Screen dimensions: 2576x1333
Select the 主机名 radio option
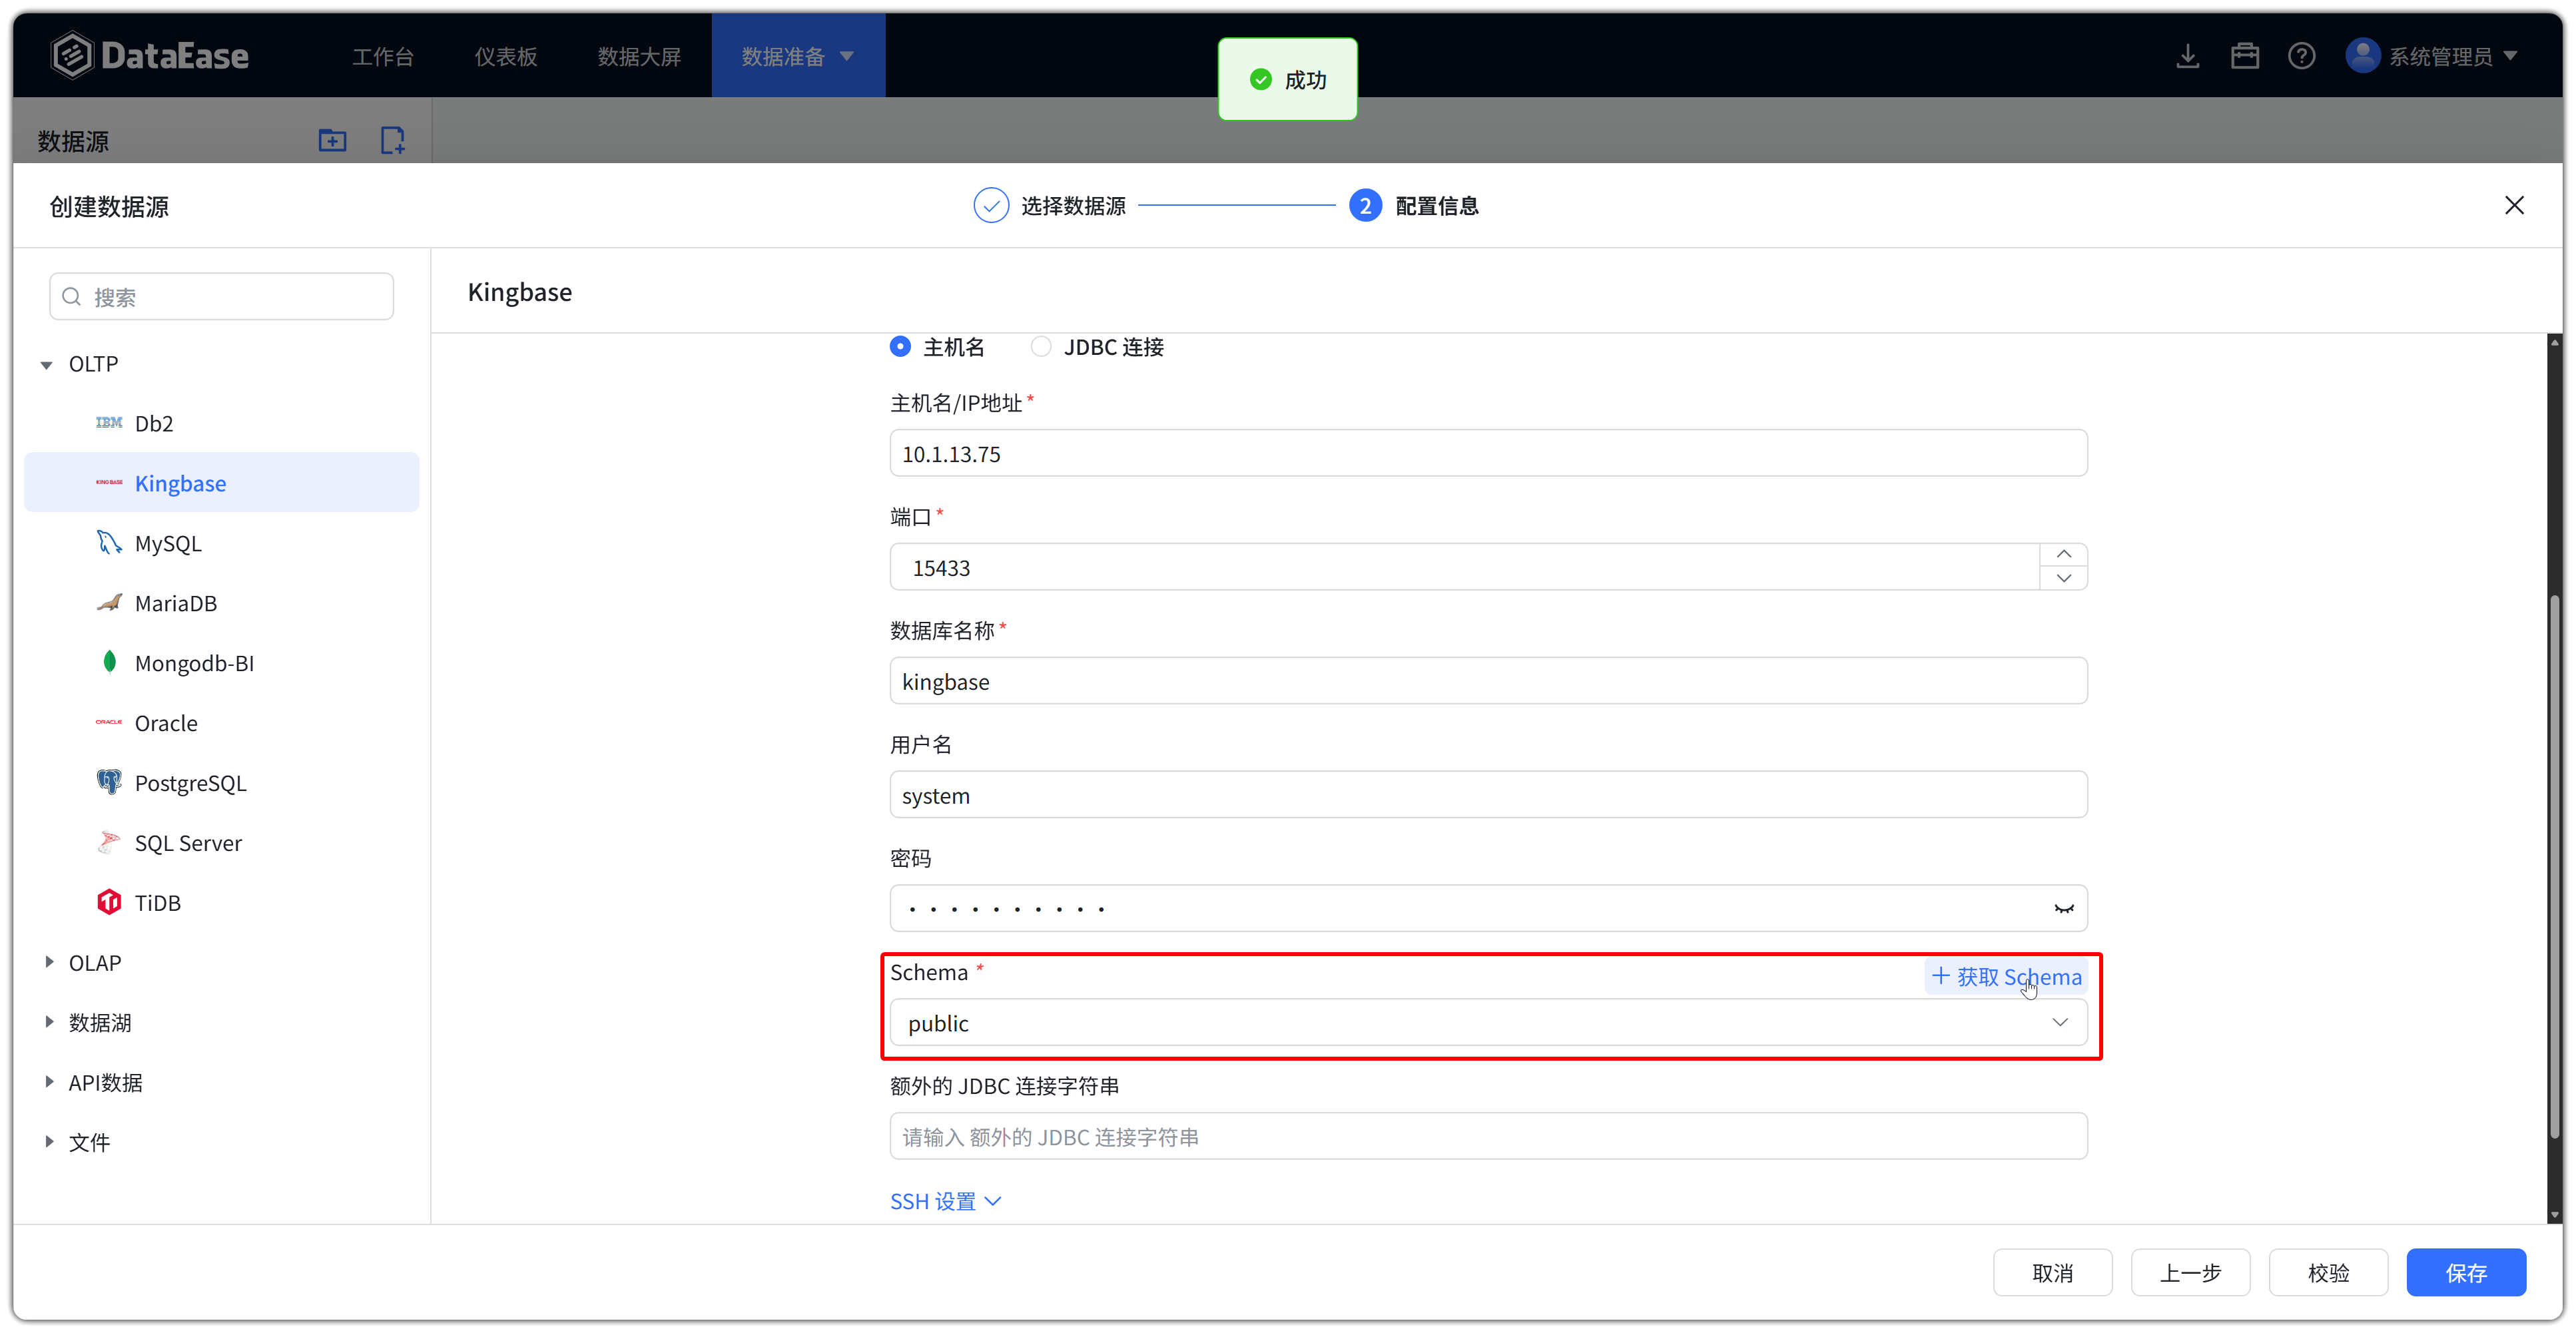coord(900,346)
